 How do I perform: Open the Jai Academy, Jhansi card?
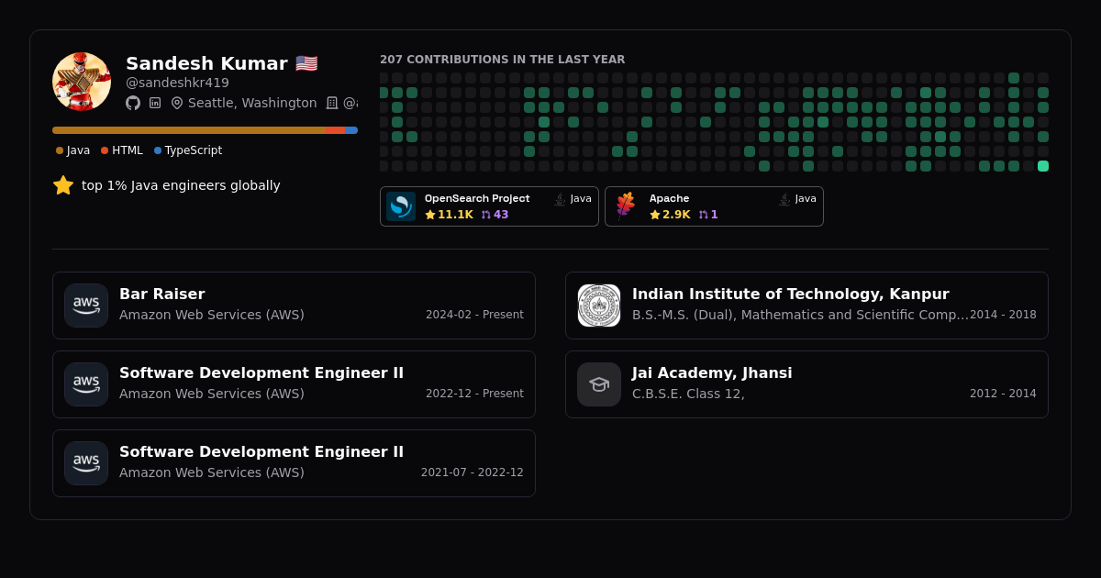[x=806, y=384]
